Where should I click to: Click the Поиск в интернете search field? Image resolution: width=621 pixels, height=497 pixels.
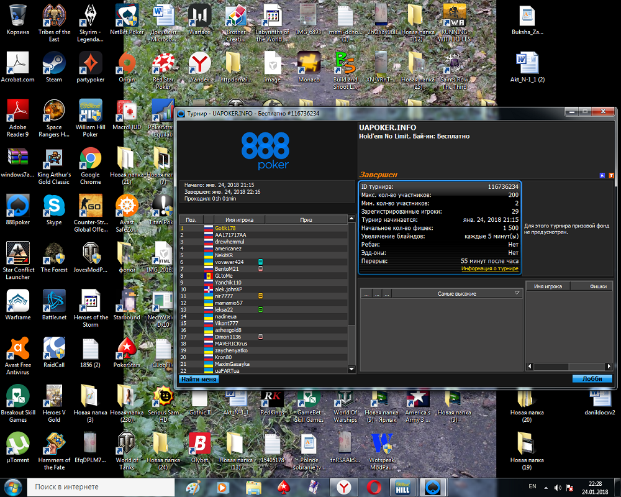click(x=101, y=486)
